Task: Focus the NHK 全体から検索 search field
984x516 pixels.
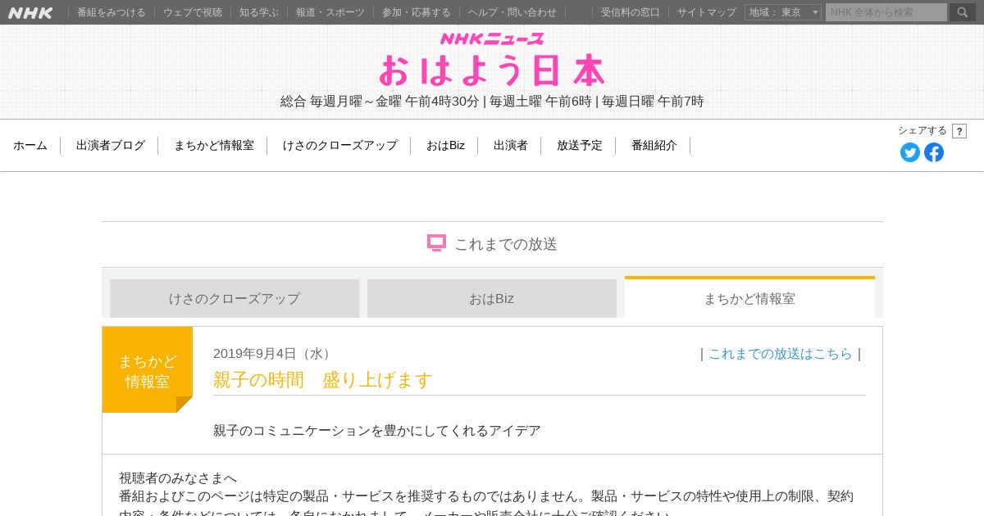Action: click(886, 12)
